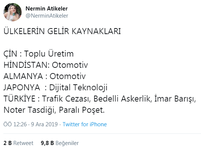View the 2 B retweet count
This screenshot has width=201, height=151.
(7, 143)
